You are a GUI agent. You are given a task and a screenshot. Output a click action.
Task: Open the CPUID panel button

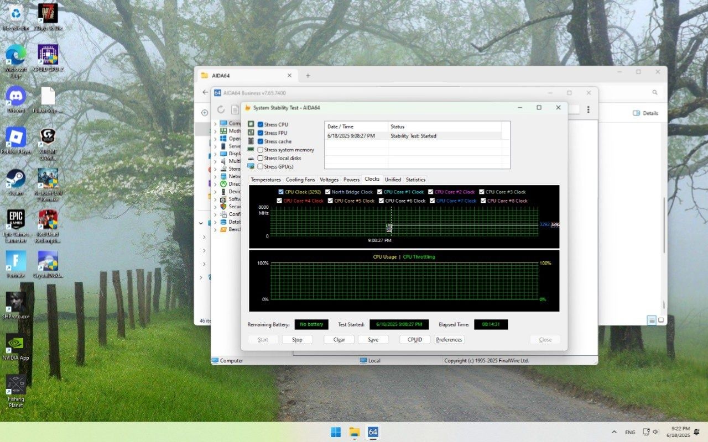point(415,340)
